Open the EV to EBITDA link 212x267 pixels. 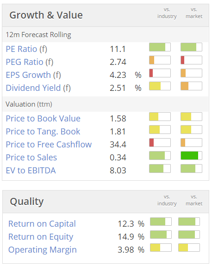click(x=31, y=171)
